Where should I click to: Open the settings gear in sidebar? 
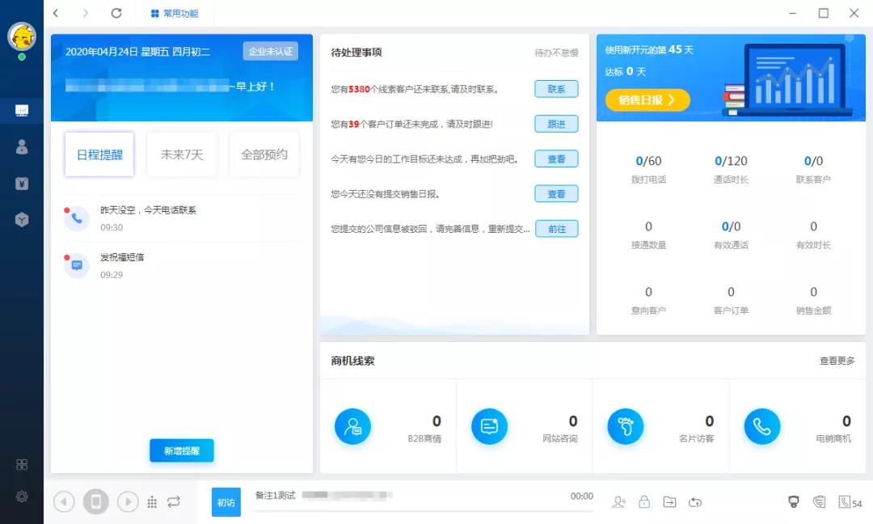coord(22,497)
